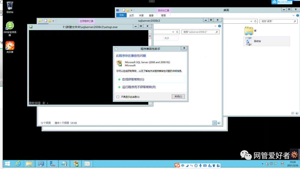Open quick access toolbar dropdown in 桌面 window
This screenshot has width=300, height=169.
(131, 10)
